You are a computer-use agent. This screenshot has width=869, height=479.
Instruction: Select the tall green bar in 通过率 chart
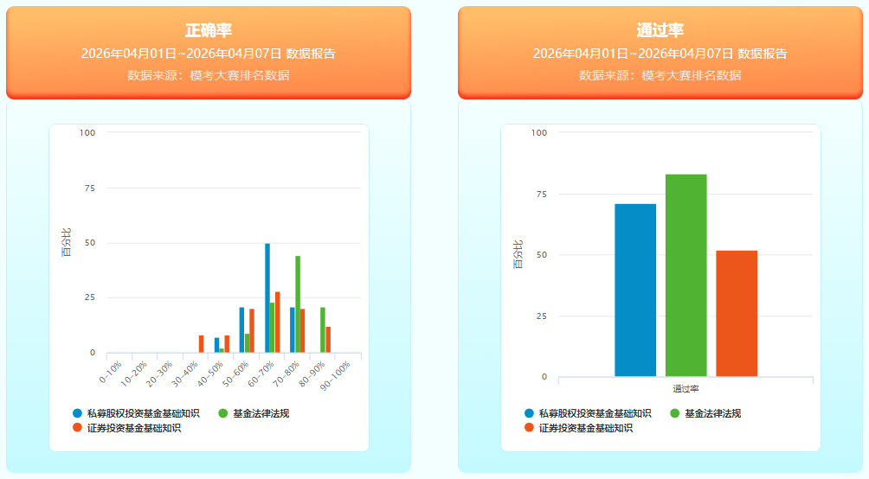[x=686, y=275]
